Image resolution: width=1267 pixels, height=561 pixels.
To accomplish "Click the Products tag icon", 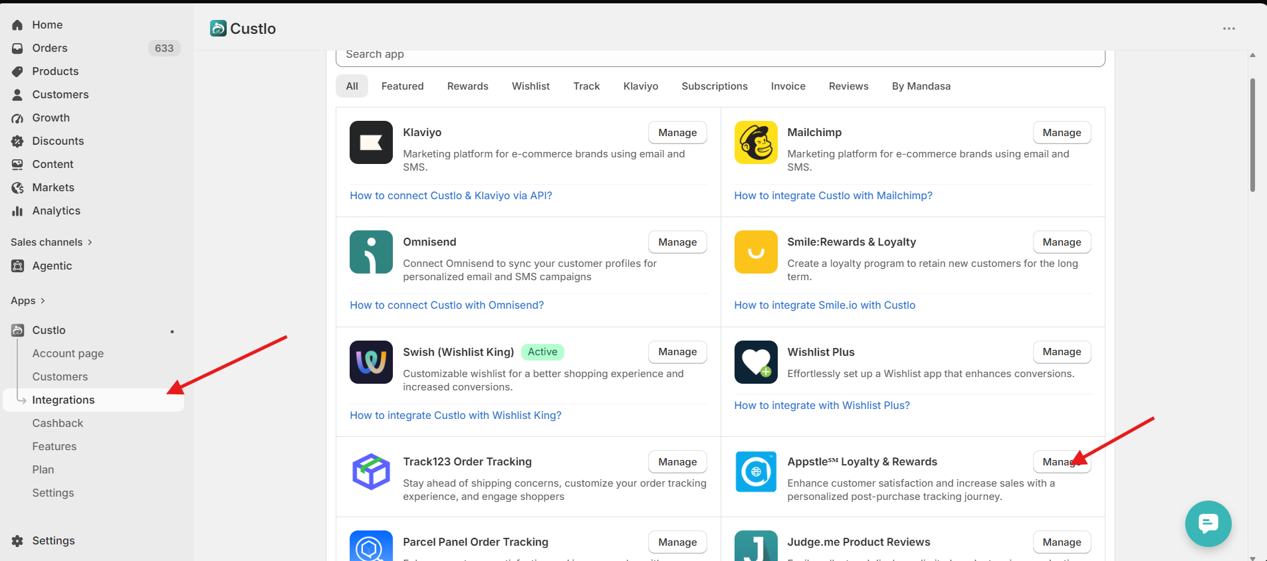I will [x=17, y=71].
